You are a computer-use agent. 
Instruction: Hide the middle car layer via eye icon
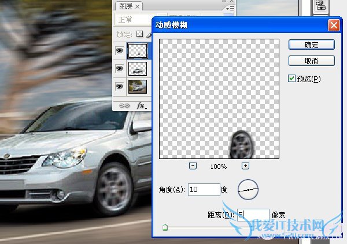[x=120, y=69]
